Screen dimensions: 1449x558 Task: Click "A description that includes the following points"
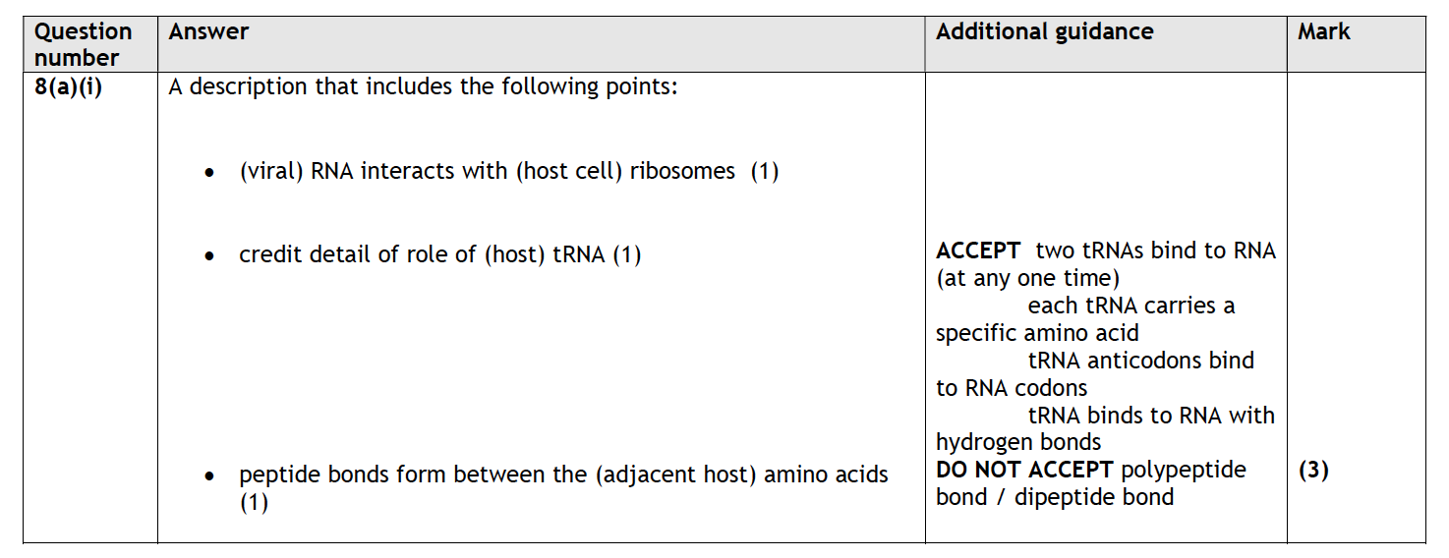[x=424, y=86]
